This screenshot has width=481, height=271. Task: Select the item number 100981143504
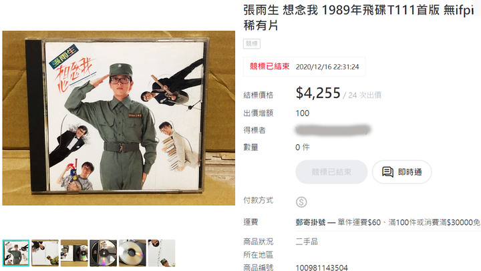(321, 268)
